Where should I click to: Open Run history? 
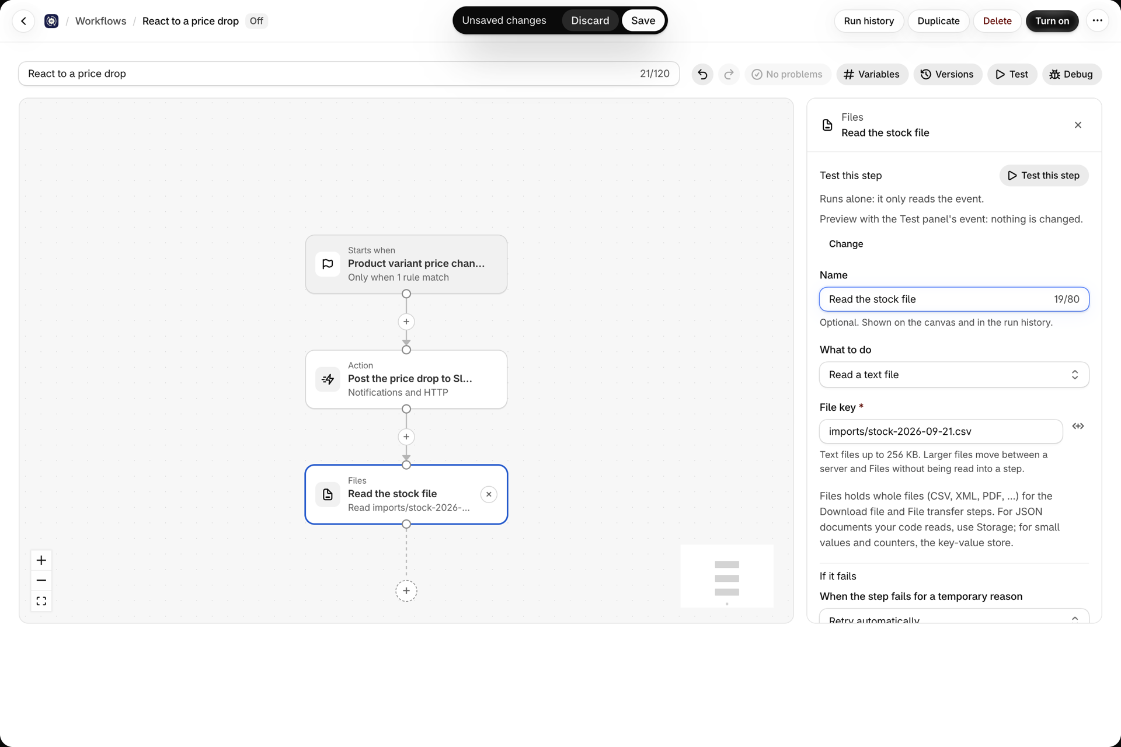(x=868, y=21)
